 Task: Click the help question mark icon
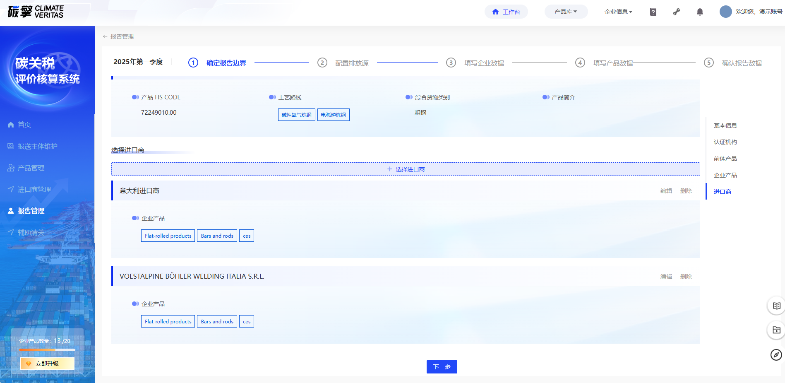coord(653,12)
